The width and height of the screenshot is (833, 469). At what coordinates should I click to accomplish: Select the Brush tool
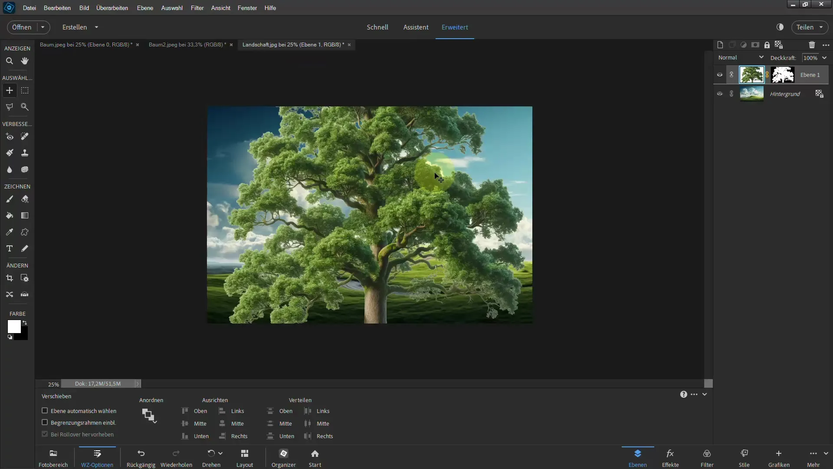(x=9, y=199)
